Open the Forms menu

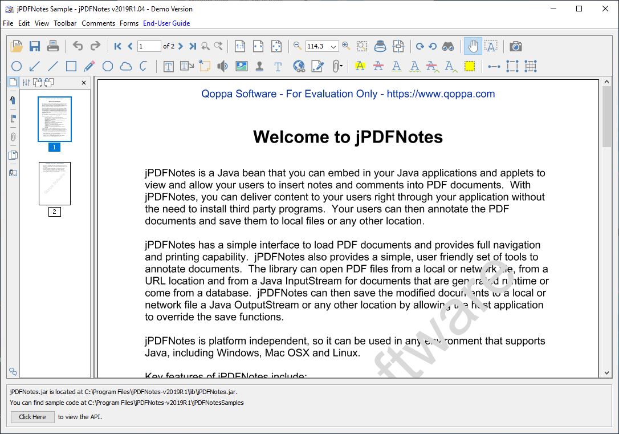(129, 23)
